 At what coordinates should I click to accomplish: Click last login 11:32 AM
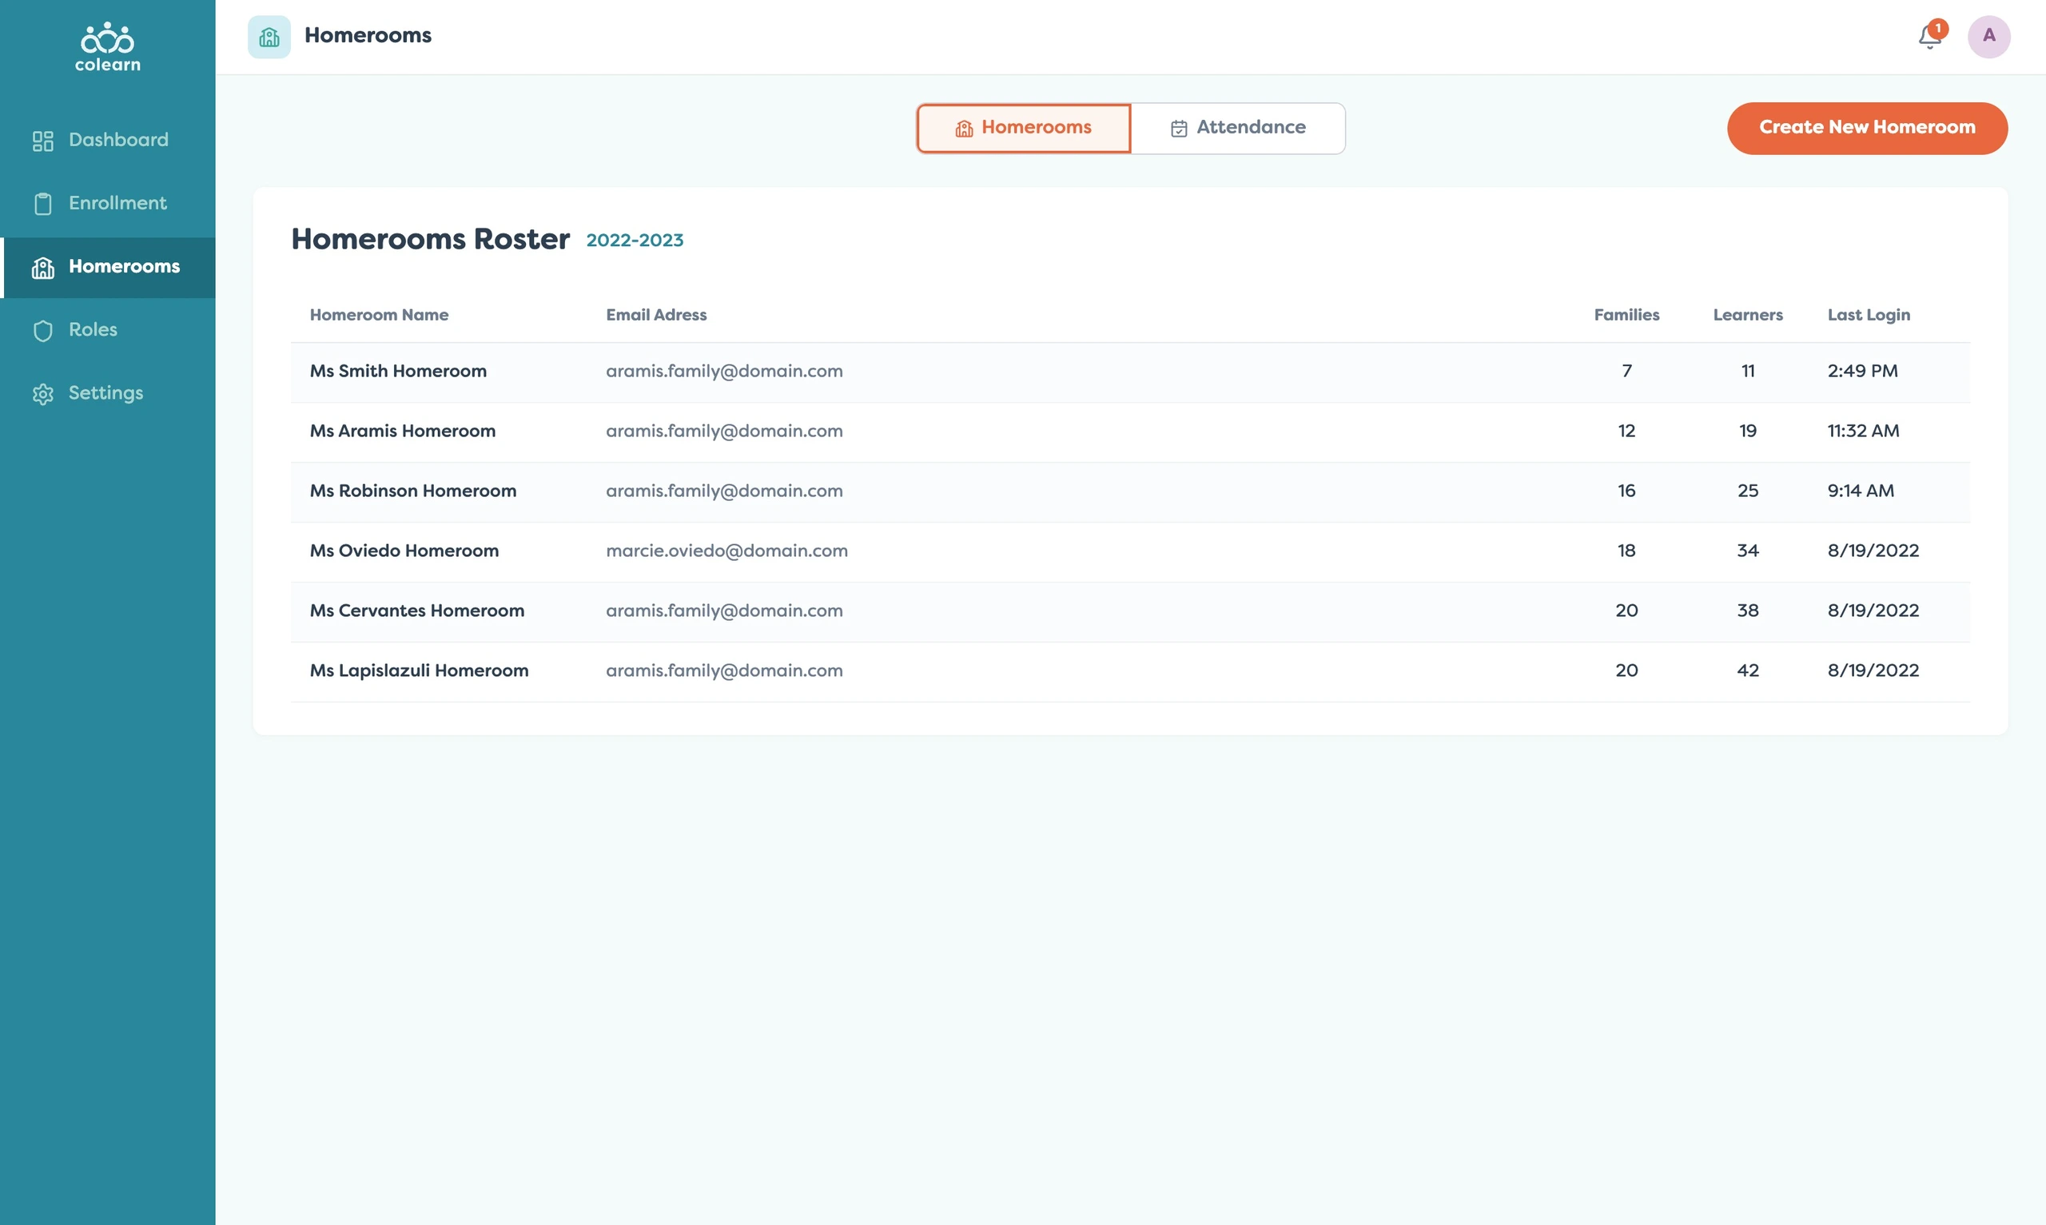(x=1863, y=431)
